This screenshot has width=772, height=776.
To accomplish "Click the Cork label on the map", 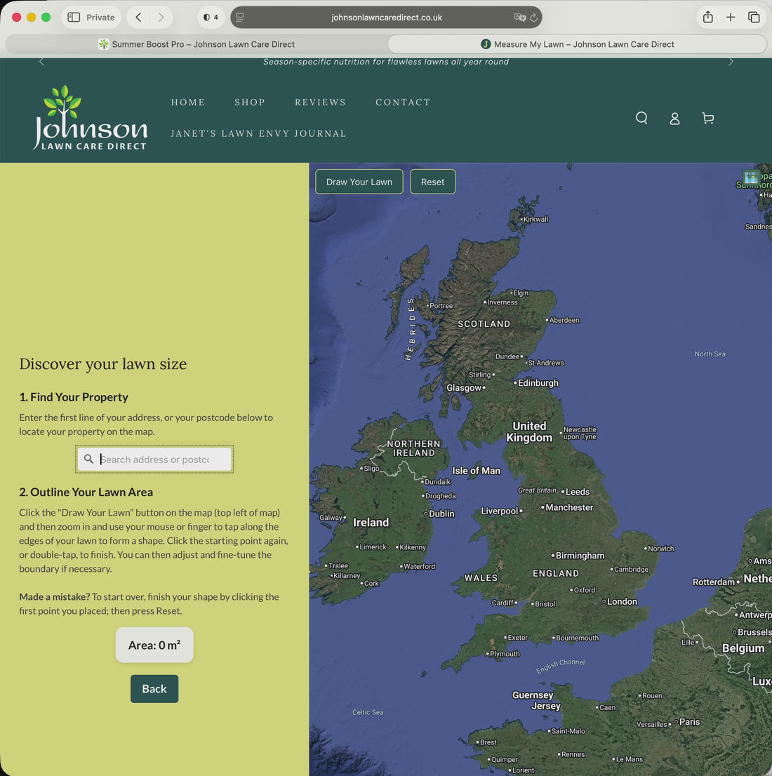I will [371, 584].
